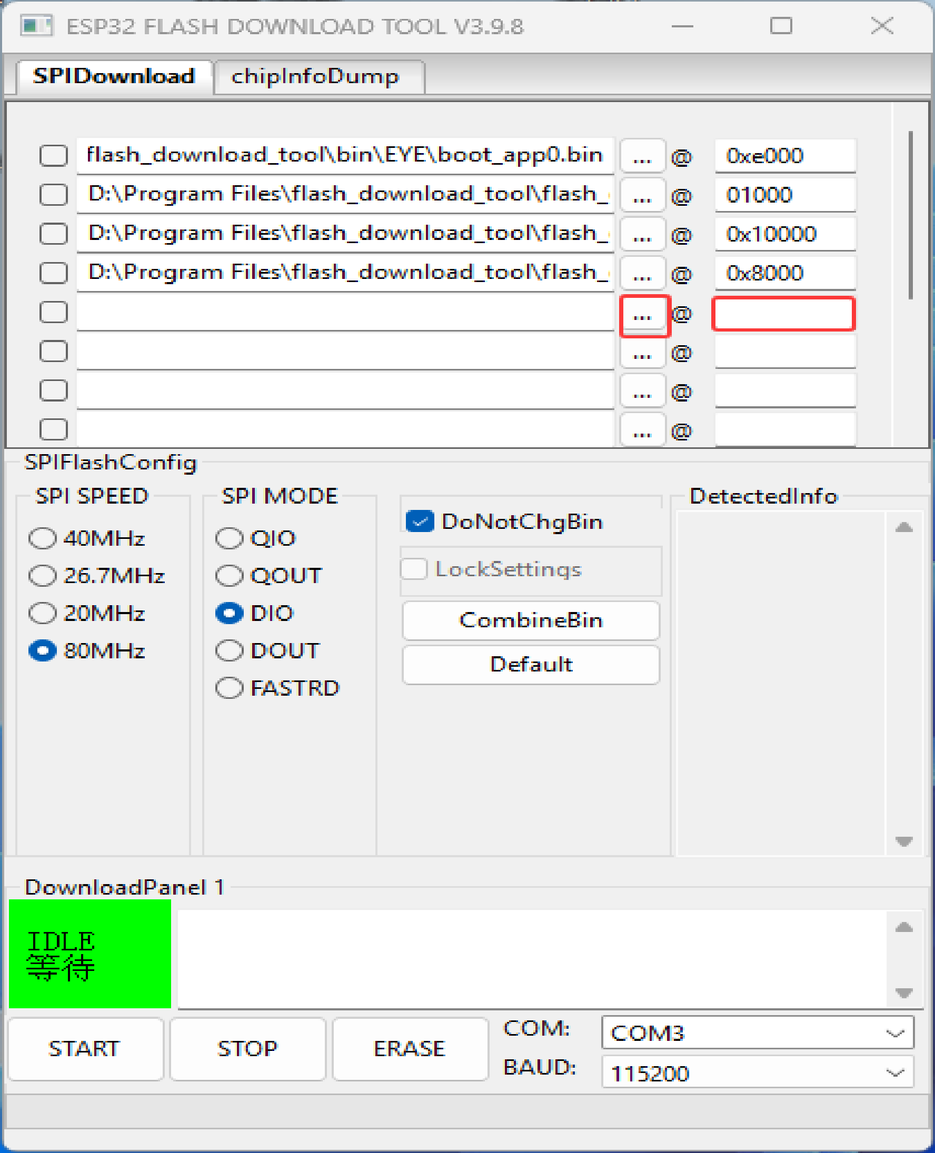Click DetectedInfo scroll up arrow
The height and width of the screenshot is (1153, 935).
coord(904,526)
